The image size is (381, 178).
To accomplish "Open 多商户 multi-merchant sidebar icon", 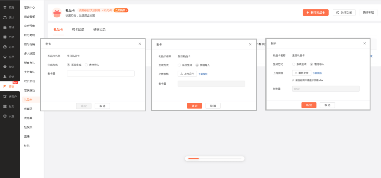I will point(5,96).
